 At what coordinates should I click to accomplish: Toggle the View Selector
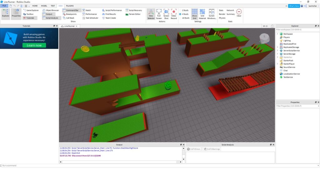point(151,14)
